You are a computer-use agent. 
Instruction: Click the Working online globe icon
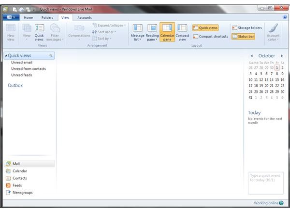pyautogui.click(x=281, y=203)
